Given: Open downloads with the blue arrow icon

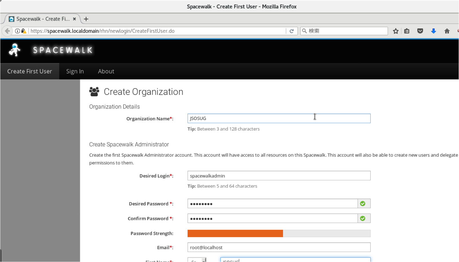Looking at the screenshot, I should pos(434,31).
